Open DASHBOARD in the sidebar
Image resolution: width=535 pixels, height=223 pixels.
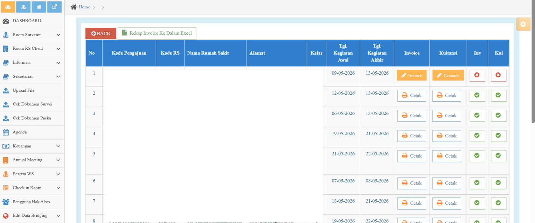[x=32, y=21]
